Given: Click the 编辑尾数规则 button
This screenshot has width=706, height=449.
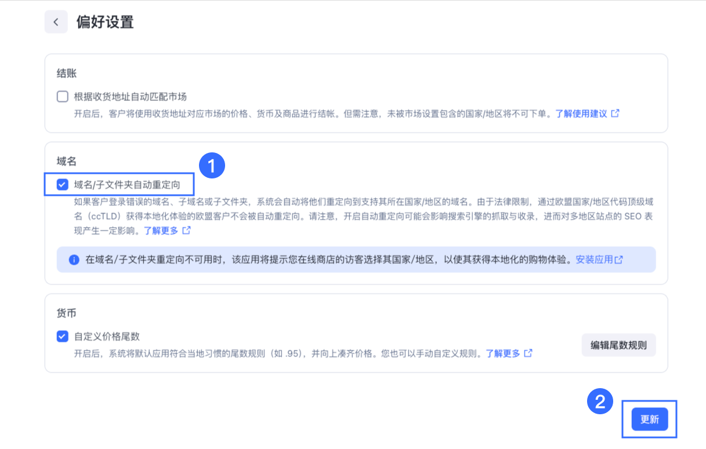Looking at the screenshot, I should click(618, 345).
